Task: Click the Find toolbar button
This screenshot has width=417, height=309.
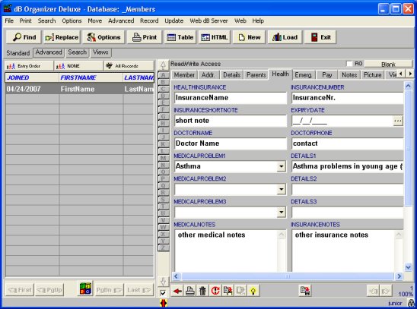Action: tap(24, 37)
